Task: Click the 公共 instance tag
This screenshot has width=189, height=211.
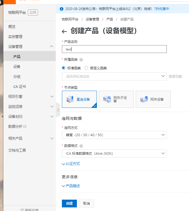Action: (33, 12)
